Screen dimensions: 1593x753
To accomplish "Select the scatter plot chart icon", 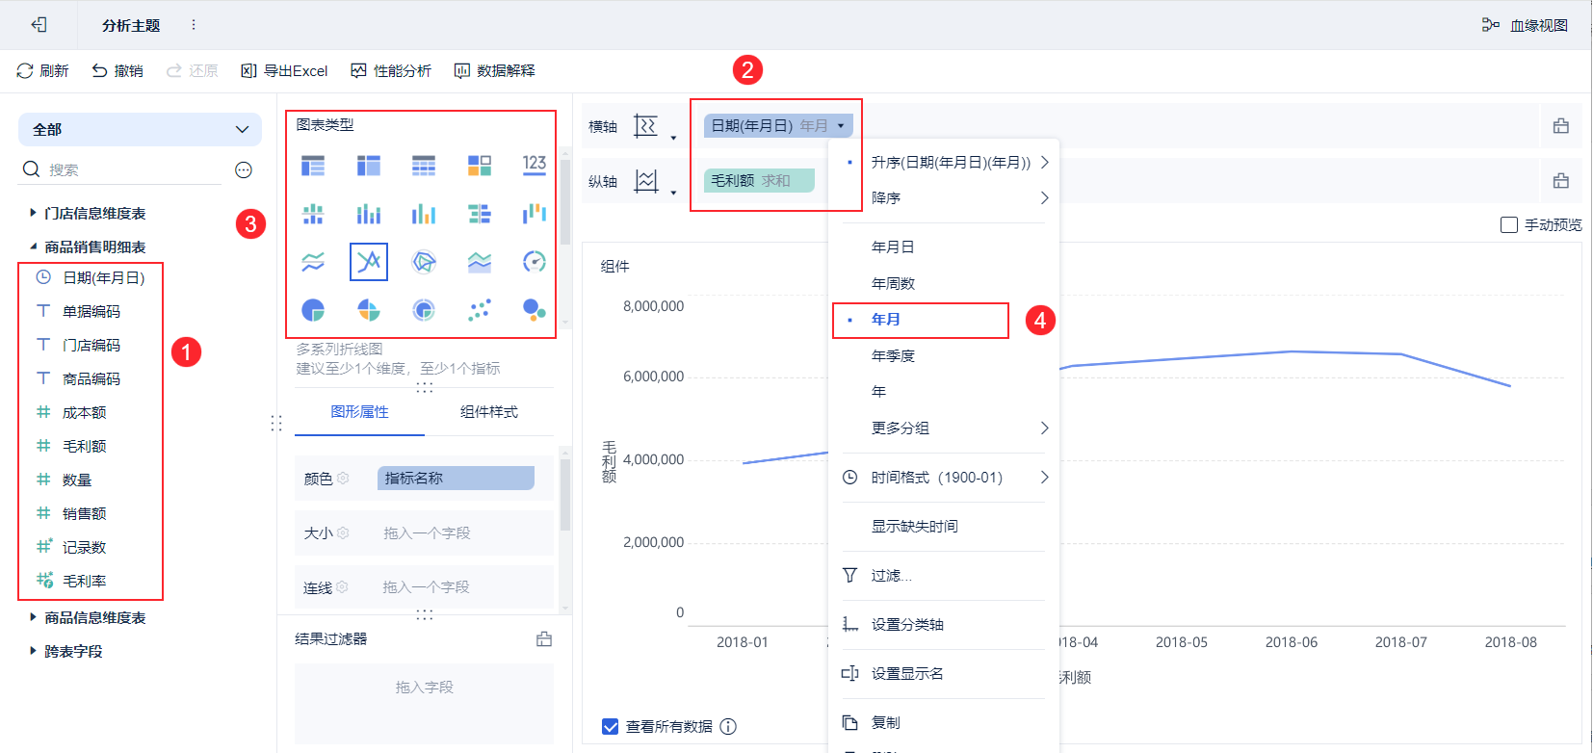I will [479, 310].
